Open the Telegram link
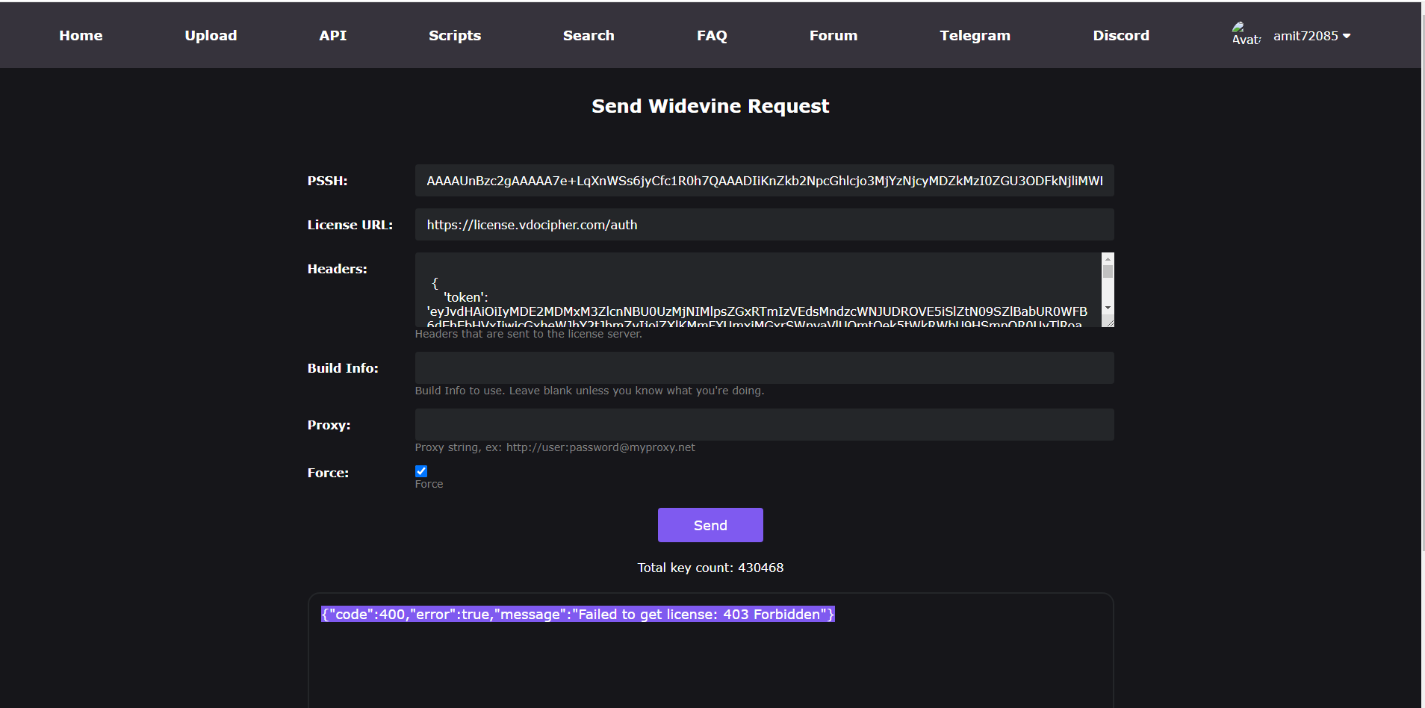Viewport: 1425px width, 708px height. (975, 36)
